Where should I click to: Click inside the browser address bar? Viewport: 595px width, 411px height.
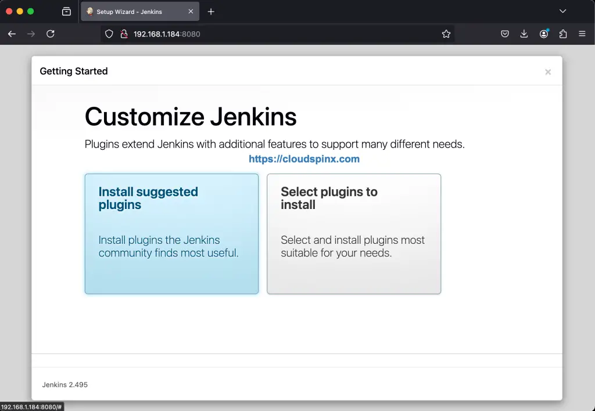click(261, 34)
